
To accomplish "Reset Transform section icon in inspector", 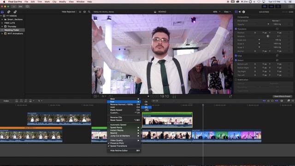I will coord(277,29).
